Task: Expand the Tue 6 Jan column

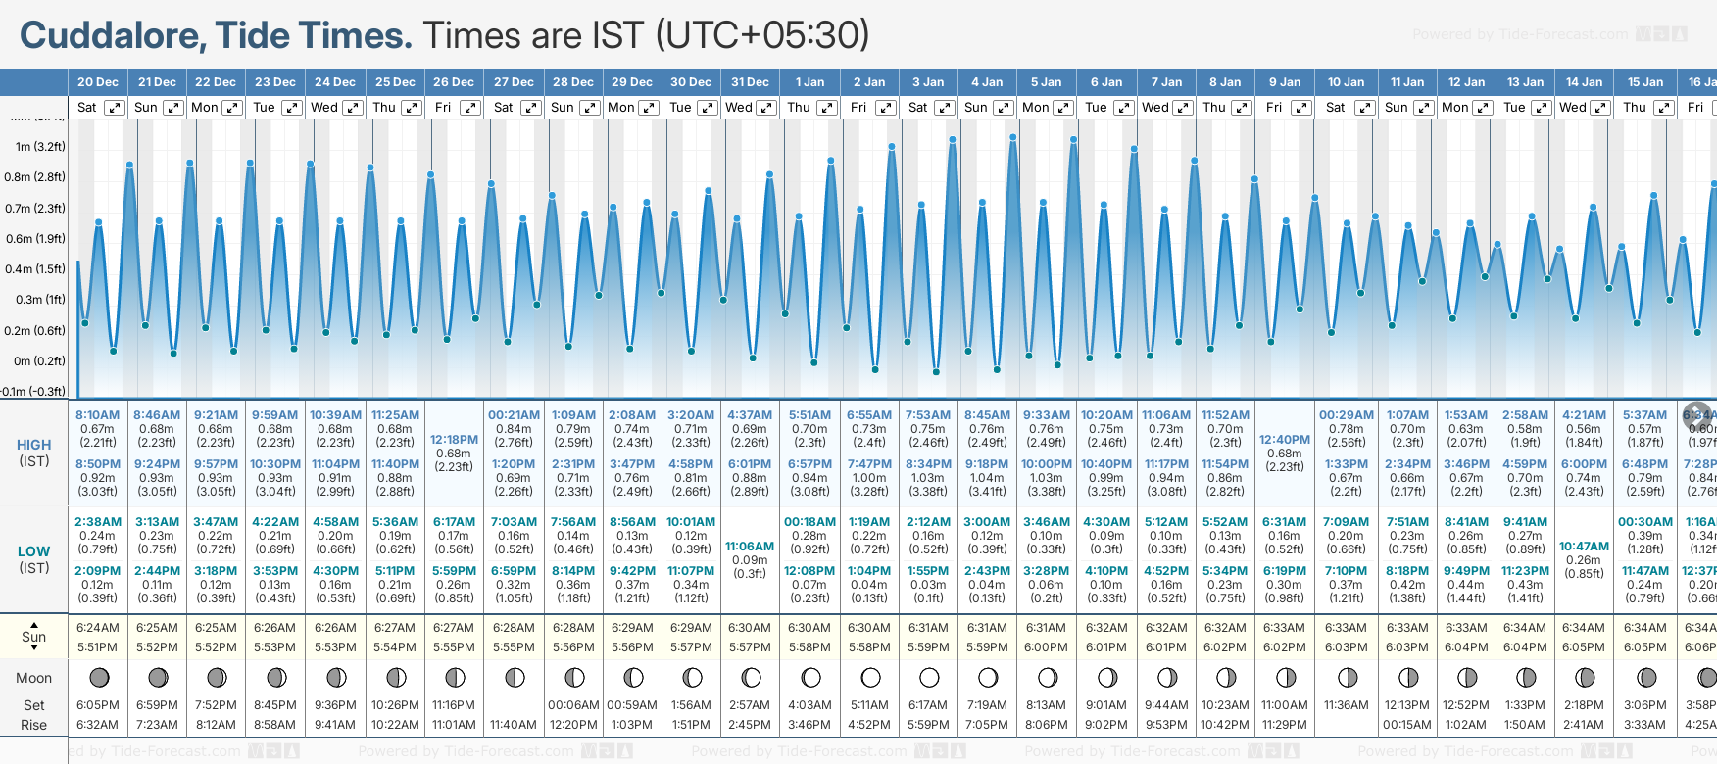Action: click(1123, 108)
